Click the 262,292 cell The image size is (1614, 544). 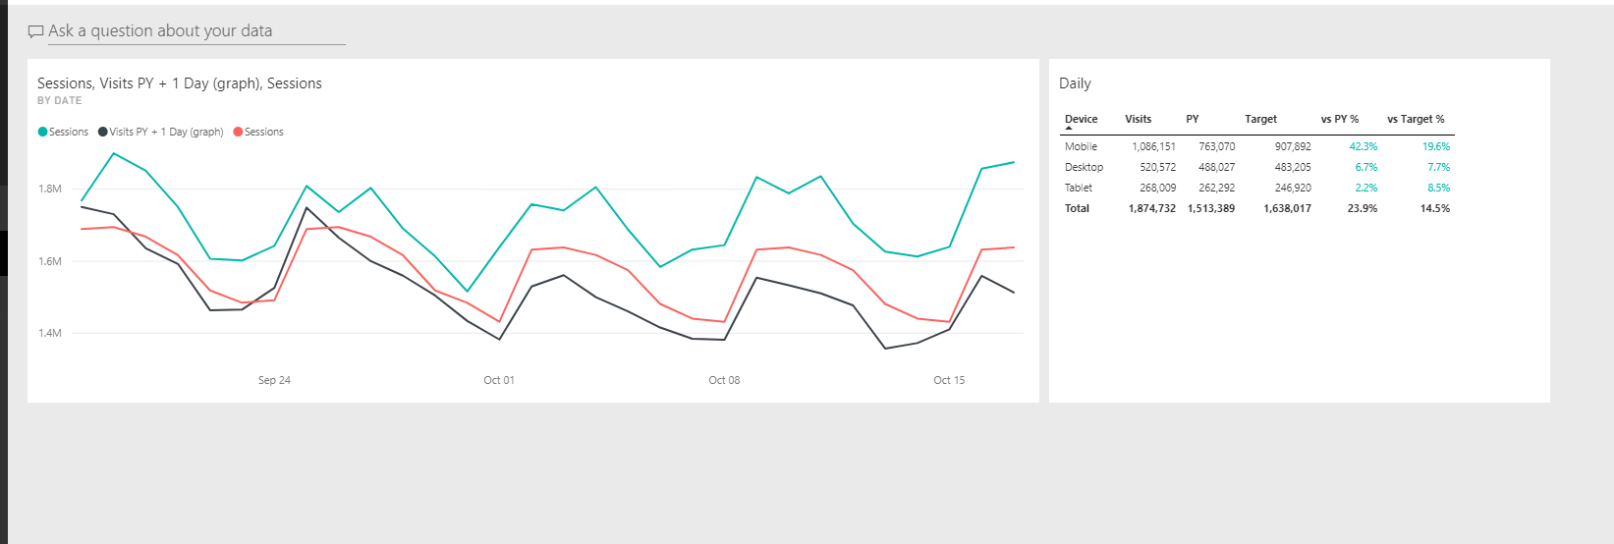[1216, 188]
